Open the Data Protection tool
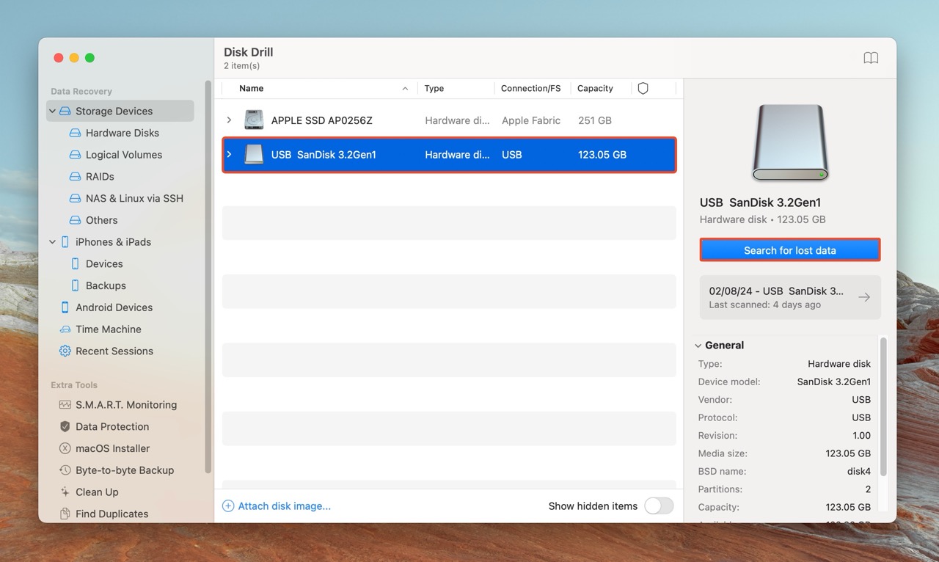Image resolution: width=939 pixels, height=562 pixels. coord(112,426)
